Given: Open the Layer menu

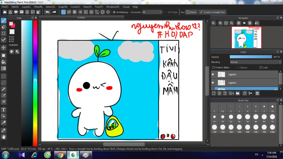Looking at the screenshot, I should point(26,7).
